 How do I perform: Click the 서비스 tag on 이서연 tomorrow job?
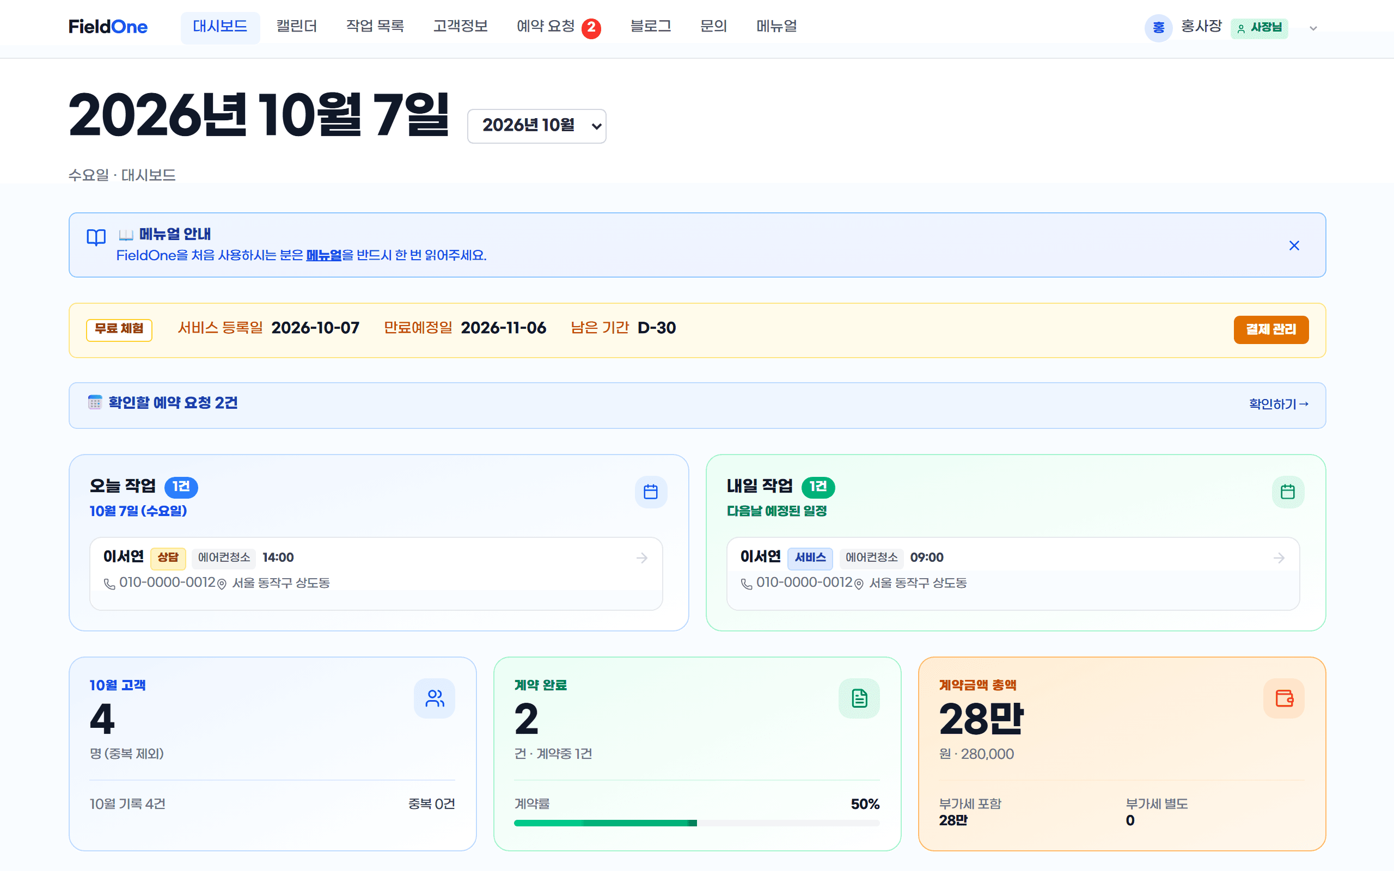809,557
